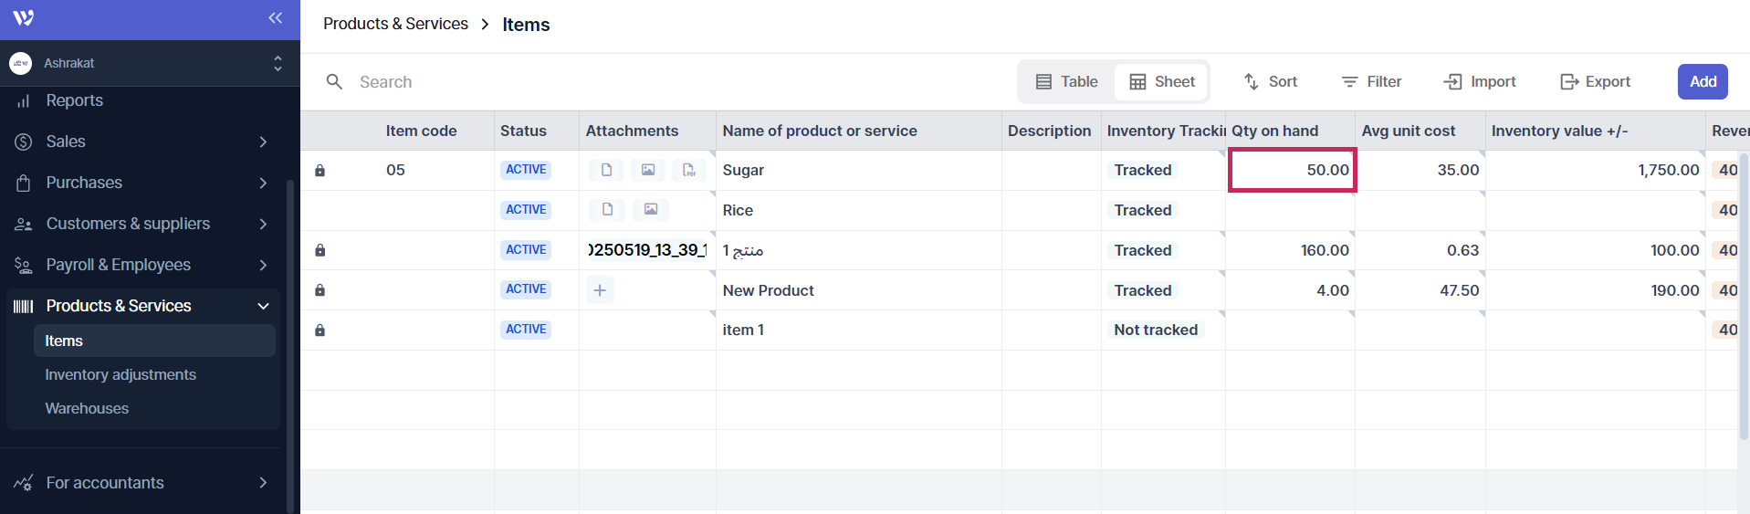
Task: Go to Warehouses in the sidebar
Action: pyautogui.click(x=87, y=408)
